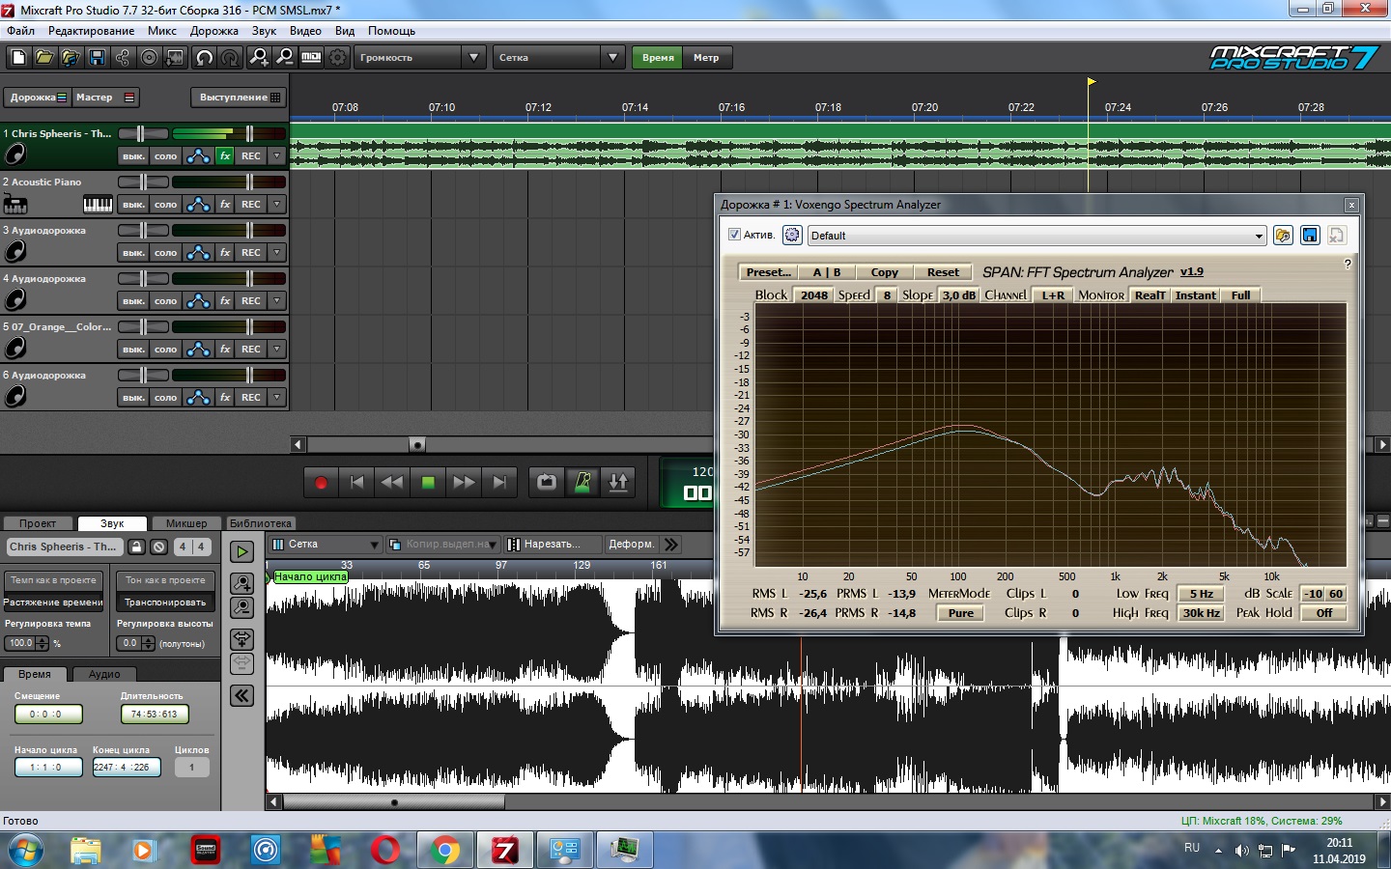Click the Выступление button

(238, 98)
